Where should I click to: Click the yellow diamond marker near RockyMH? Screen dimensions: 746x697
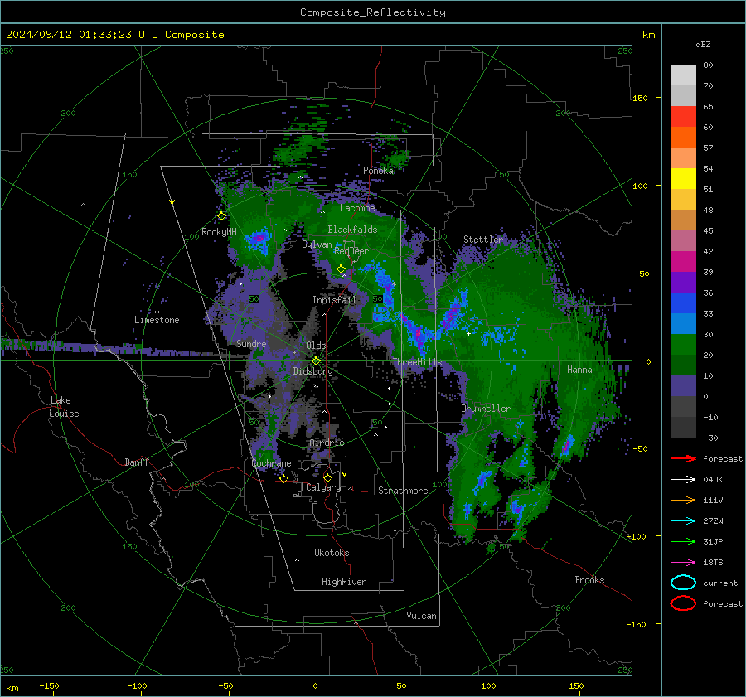point(221,216)
